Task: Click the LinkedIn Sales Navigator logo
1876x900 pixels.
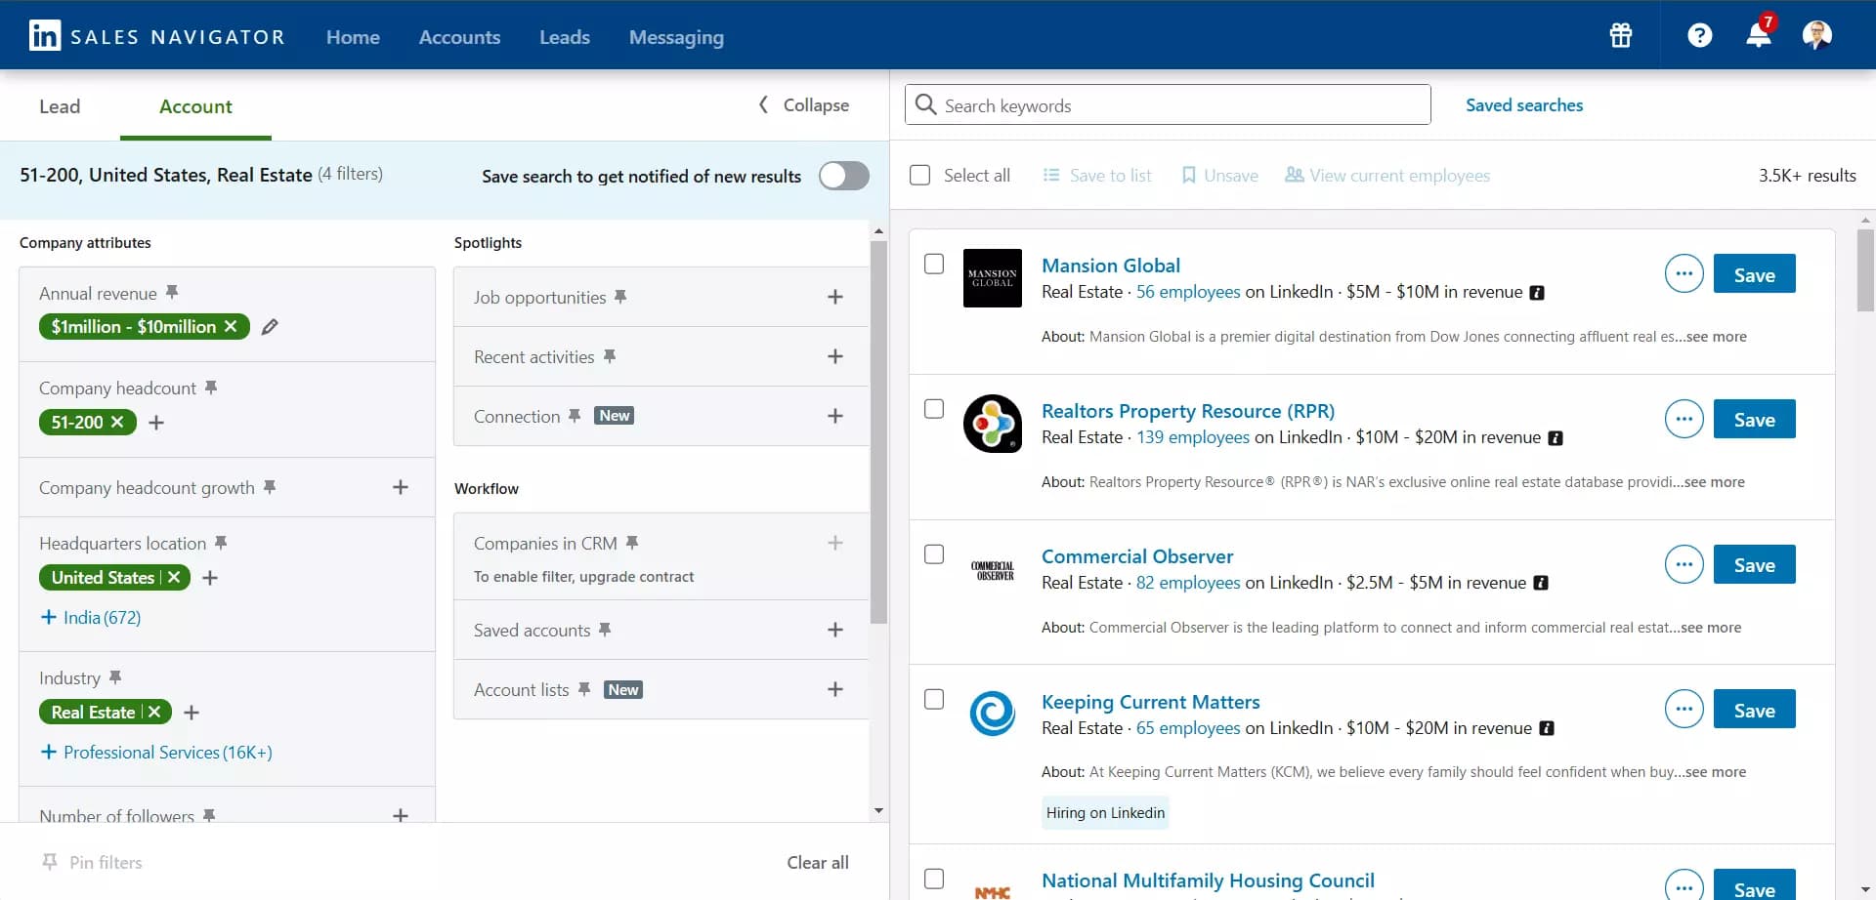Action: tap(156, 36)
